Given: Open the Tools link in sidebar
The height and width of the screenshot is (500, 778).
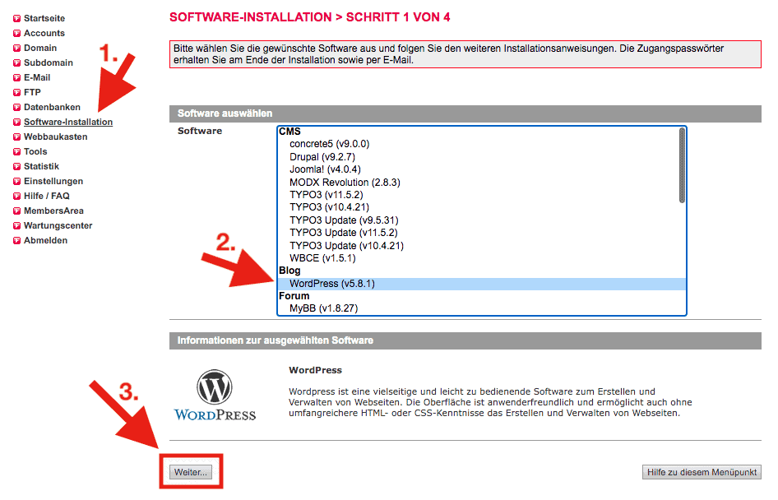Looking at the screenshot, I should (35, 152).
